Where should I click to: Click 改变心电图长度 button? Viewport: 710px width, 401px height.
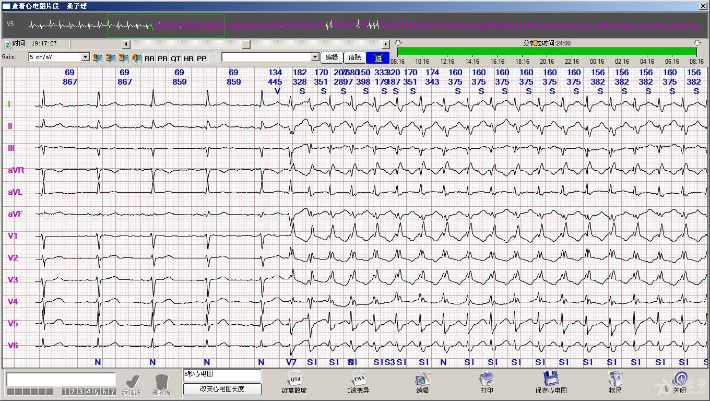point(222,388)
